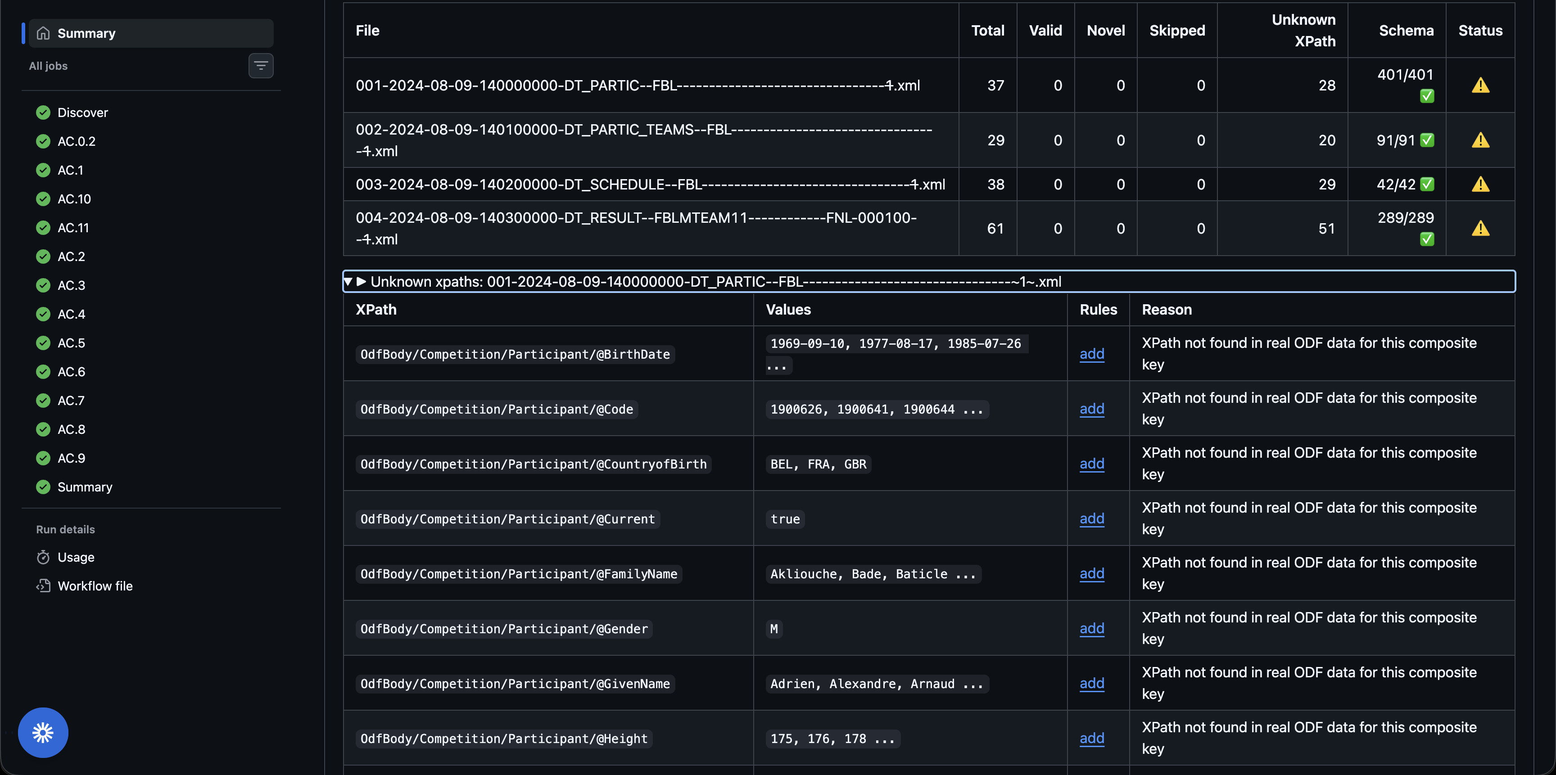Click the green check icon beside AC.4

point(43,314)
